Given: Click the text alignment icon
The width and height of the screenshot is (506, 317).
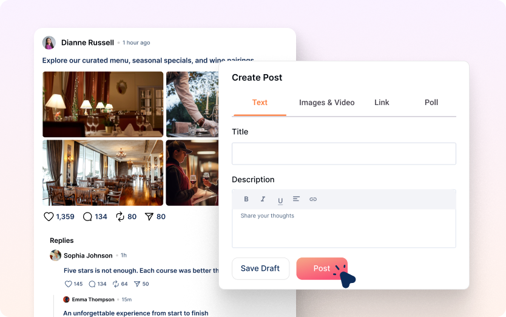Looking at the screenshot, I should tap(296, 199).
